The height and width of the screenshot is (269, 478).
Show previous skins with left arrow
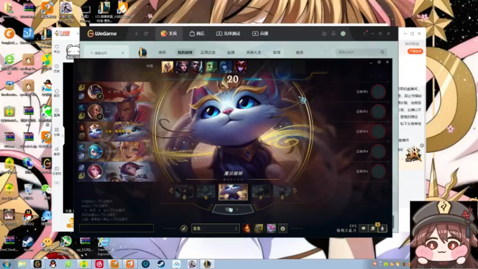(171, 191)
